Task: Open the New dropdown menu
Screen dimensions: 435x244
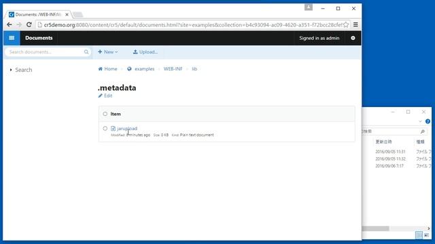Action: (108, 52)
